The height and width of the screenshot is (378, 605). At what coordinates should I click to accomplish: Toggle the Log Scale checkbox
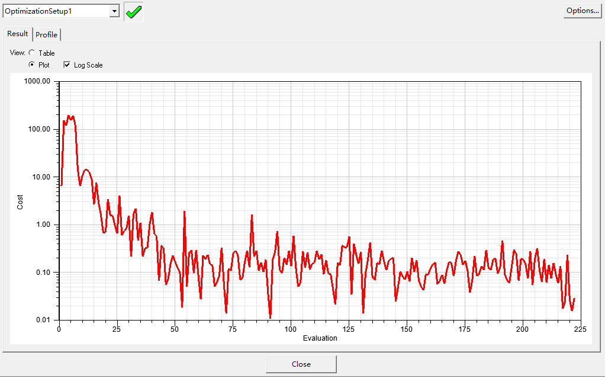[67, 65]
